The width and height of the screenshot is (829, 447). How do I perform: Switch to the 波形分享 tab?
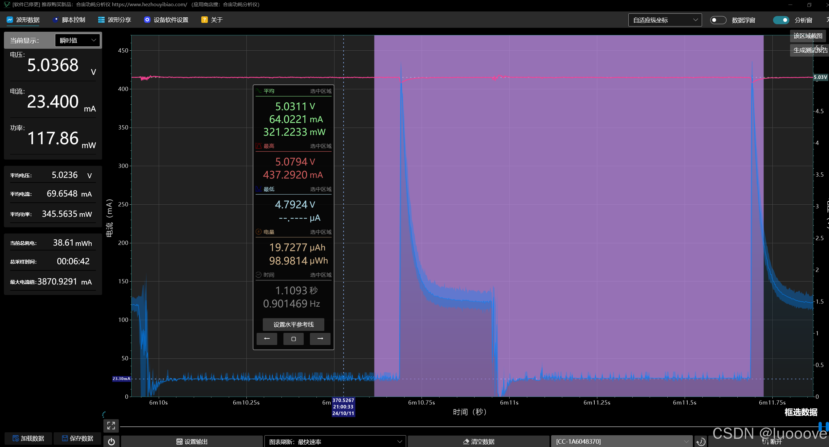tap(115, 20)
